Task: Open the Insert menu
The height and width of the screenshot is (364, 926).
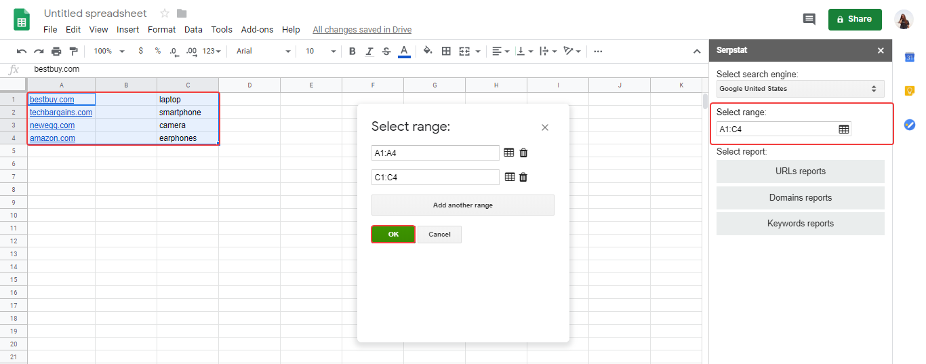Action: click(128, 30)
